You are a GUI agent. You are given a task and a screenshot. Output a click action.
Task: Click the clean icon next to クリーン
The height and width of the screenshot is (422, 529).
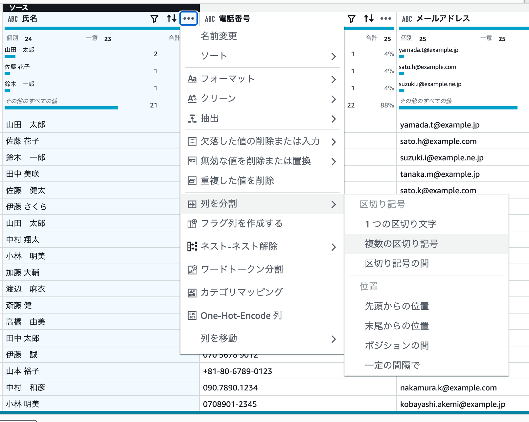coord(192,99)
